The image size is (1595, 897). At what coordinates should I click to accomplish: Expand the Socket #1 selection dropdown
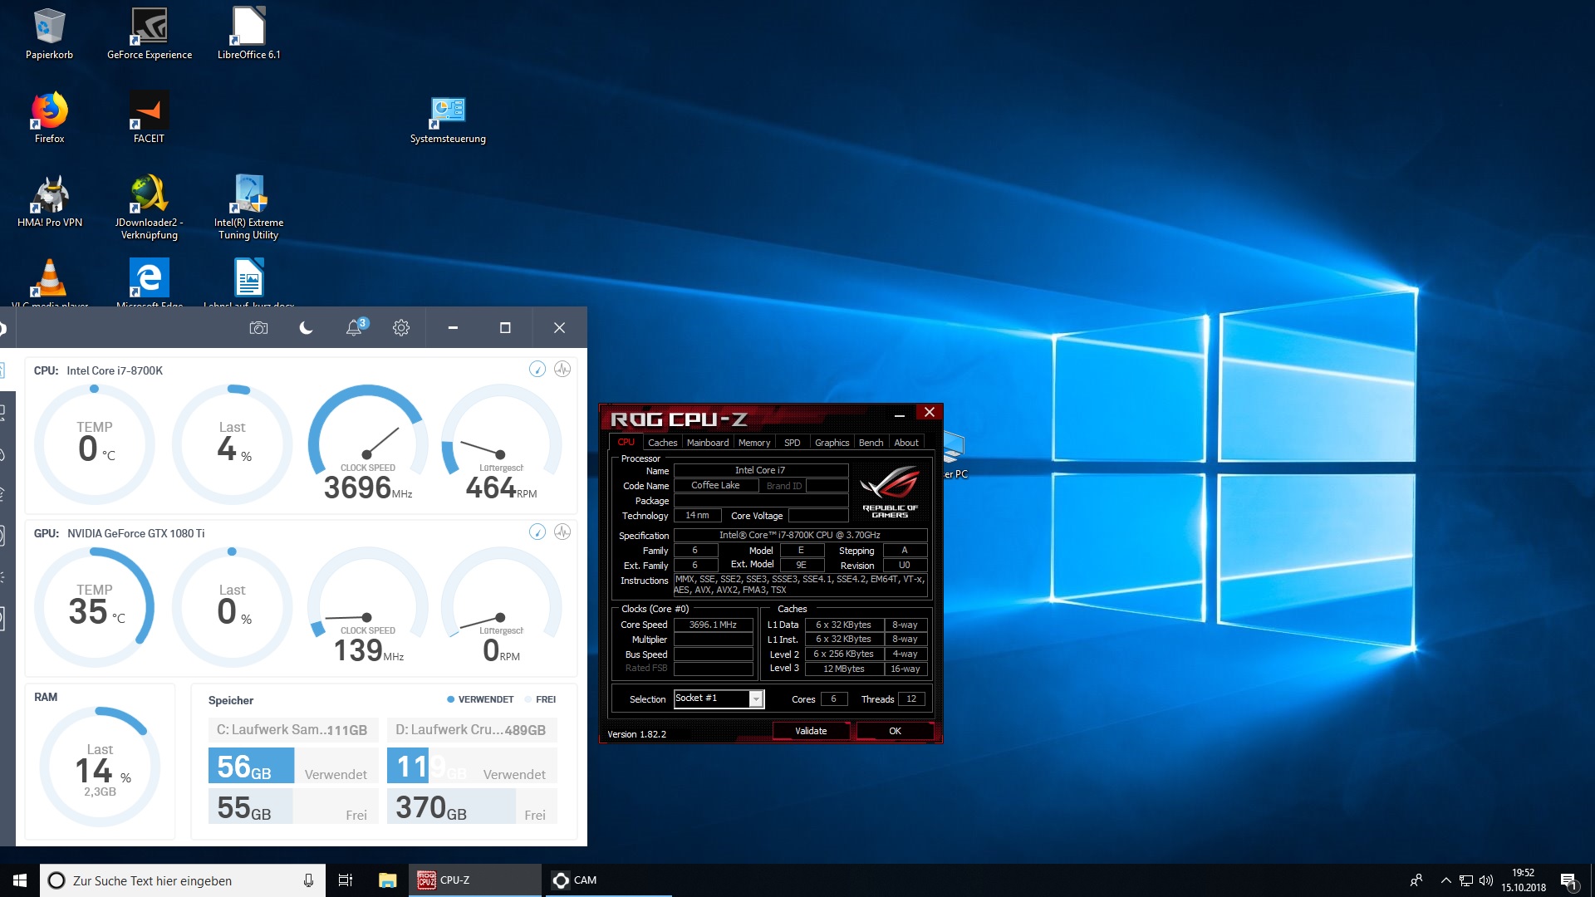tap(756, 699)
